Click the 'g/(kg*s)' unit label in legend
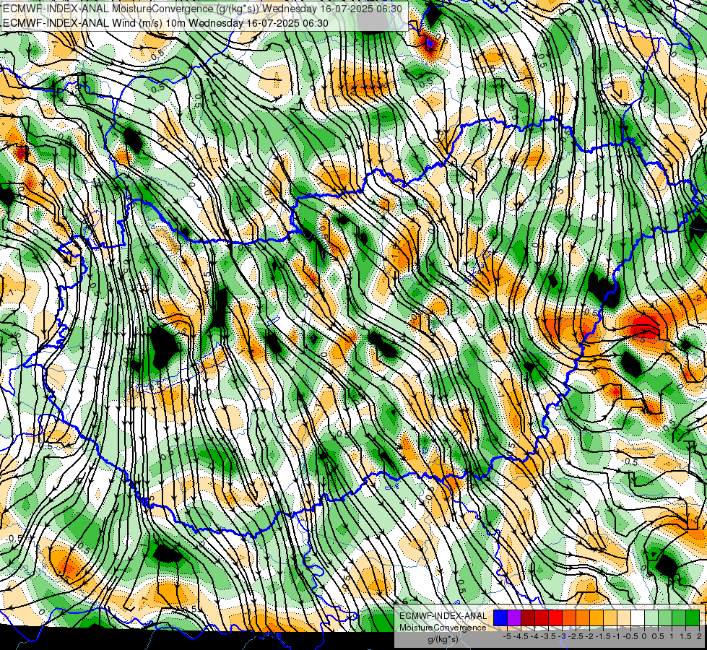 (443, 639)
